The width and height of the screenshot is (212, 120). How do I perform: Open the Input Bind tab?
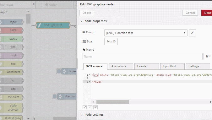tap(172, 66)
